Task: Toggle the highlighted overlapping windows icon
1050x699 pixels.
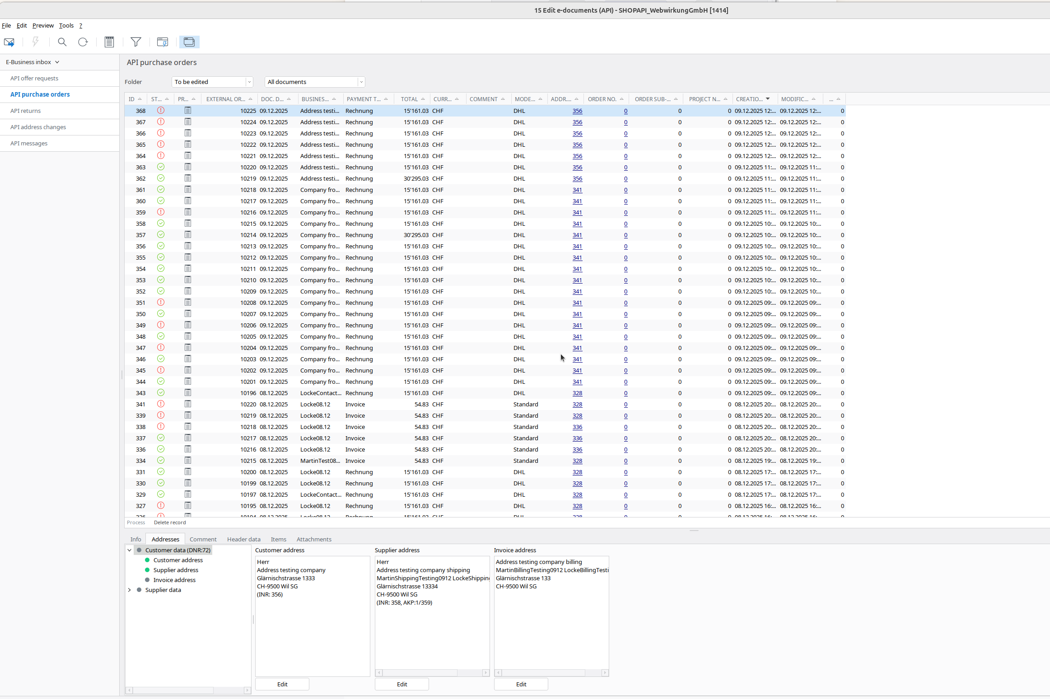Action: click(x=189, y=42)
